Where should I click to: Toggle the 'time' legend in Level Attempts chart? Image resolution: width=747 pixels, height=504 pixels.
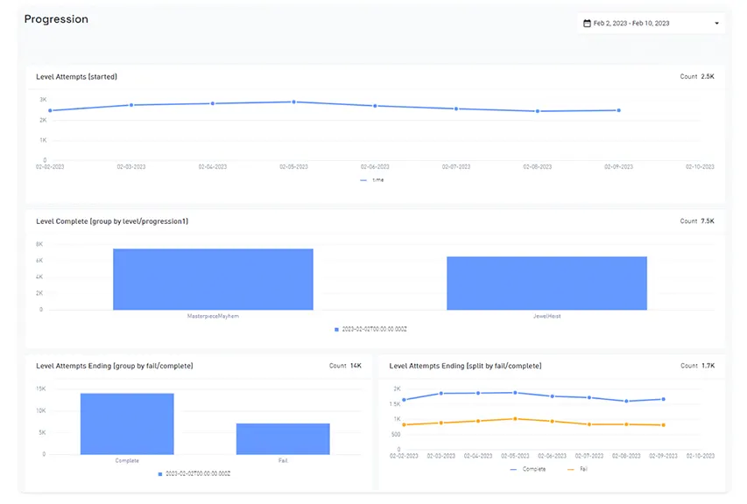[x=372, y=180]
